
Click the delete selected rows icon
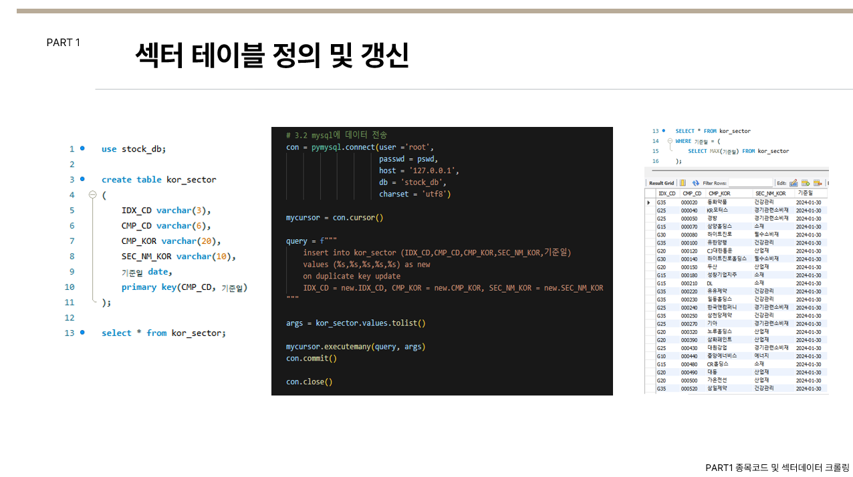(818, 183)
